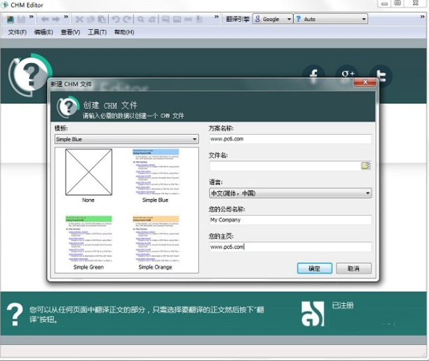Click the second picture icon in toolbar
The height and width of the screenshot is (361, 429).
click(x=177, y=19)
